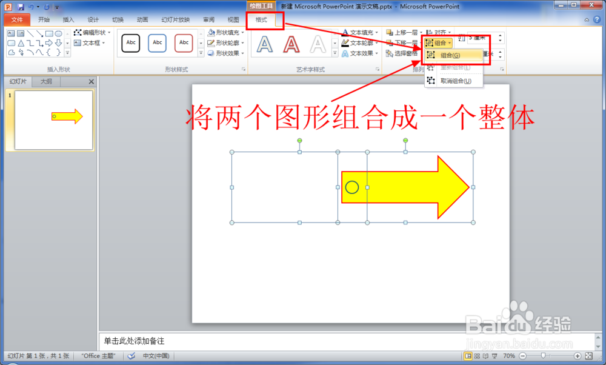The width and height of the screenshot is (606, 365).
Task: Open the 形状填充 dropdown
Action: click(x=225, y=33)
